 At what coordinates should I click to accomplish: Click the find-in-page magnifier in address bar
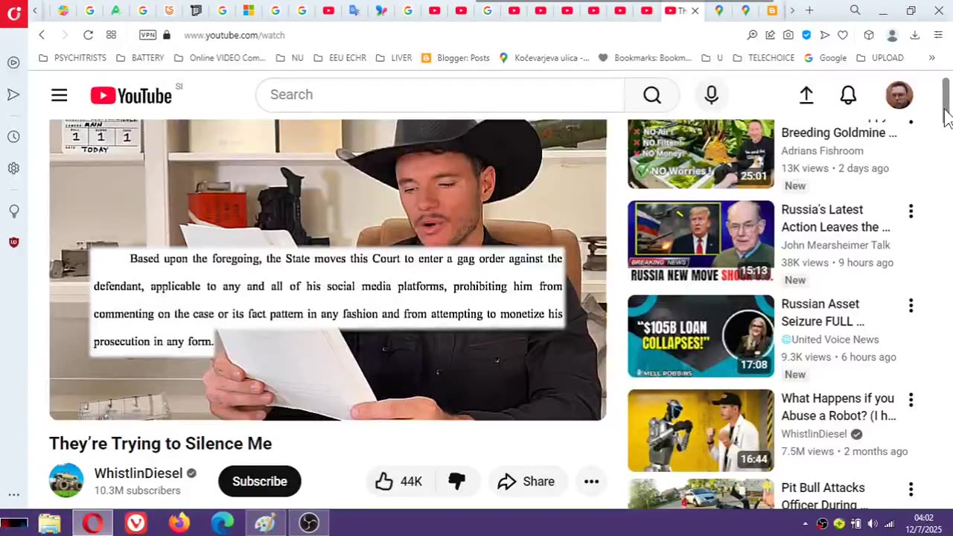point(752,35)
